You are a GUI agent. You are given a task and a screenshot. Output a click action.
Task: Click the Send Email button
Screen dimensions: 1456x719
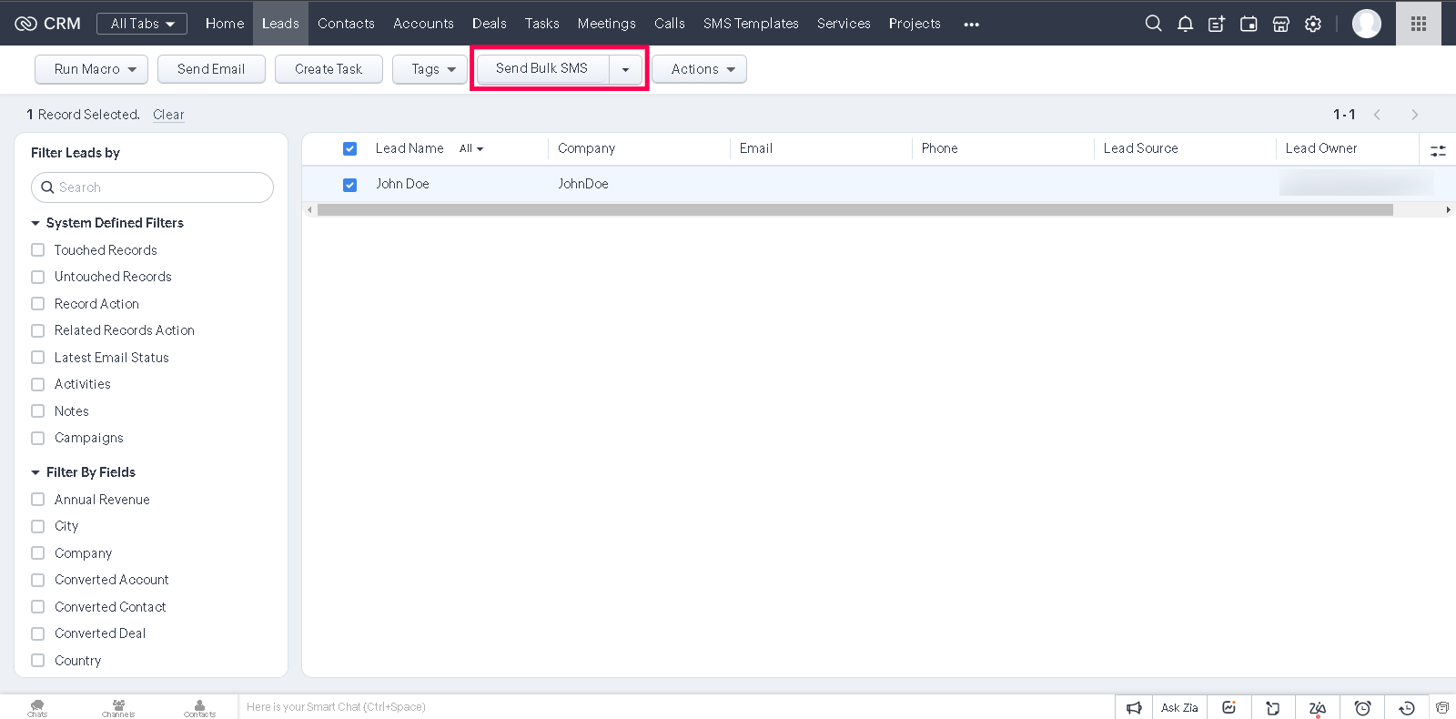(211, 69)
